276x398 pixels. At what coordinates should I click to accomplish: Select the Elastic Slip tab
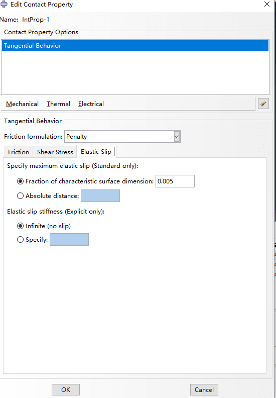pos(96,152)
